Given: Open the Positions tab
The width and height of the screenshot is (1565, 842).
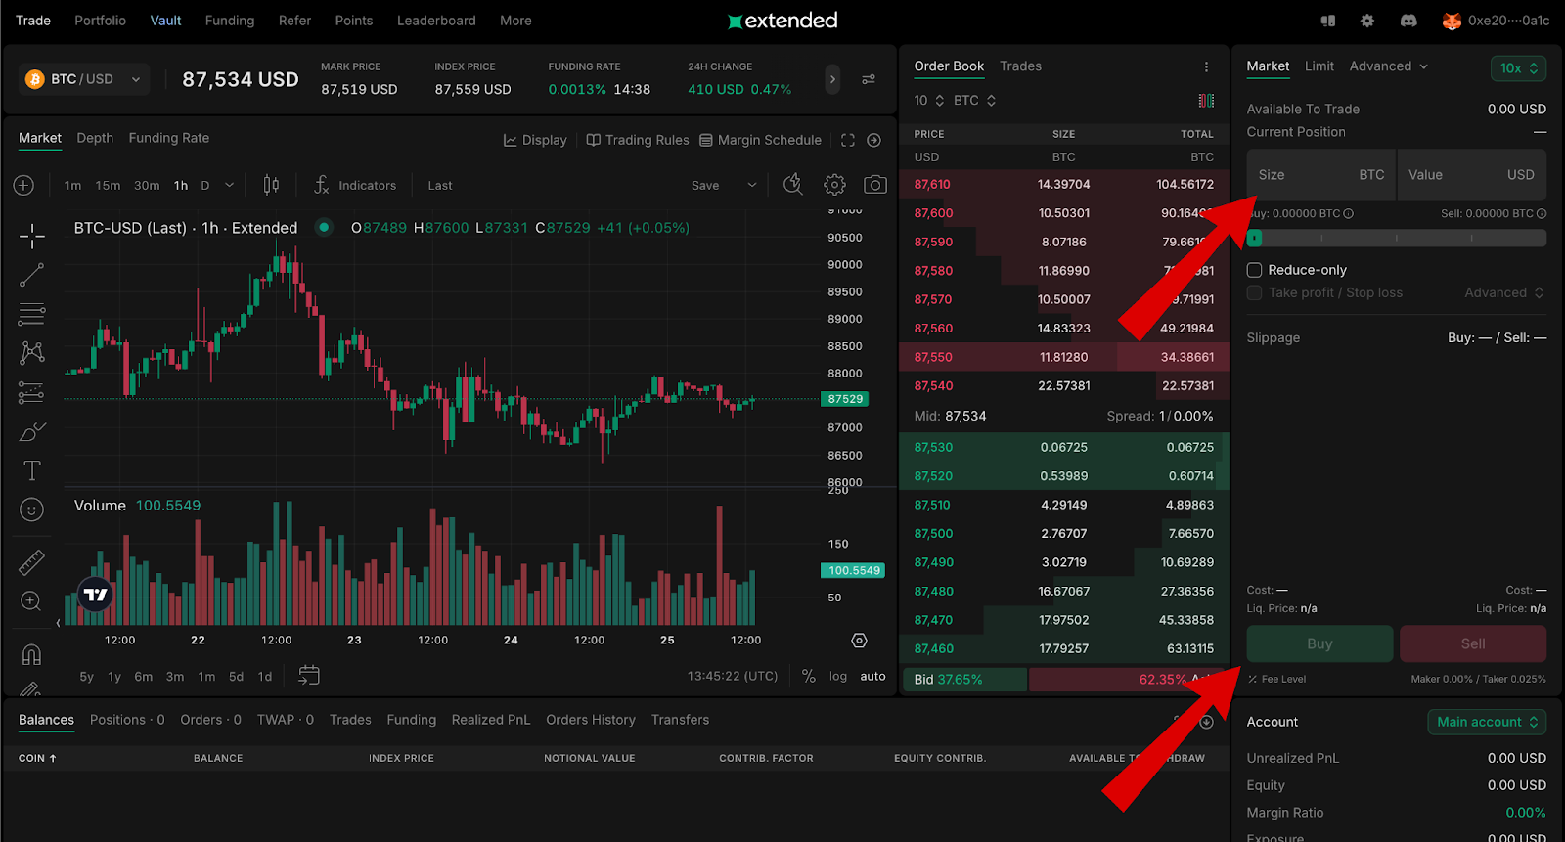Looking at the screenshot, I should coord(127,720).
